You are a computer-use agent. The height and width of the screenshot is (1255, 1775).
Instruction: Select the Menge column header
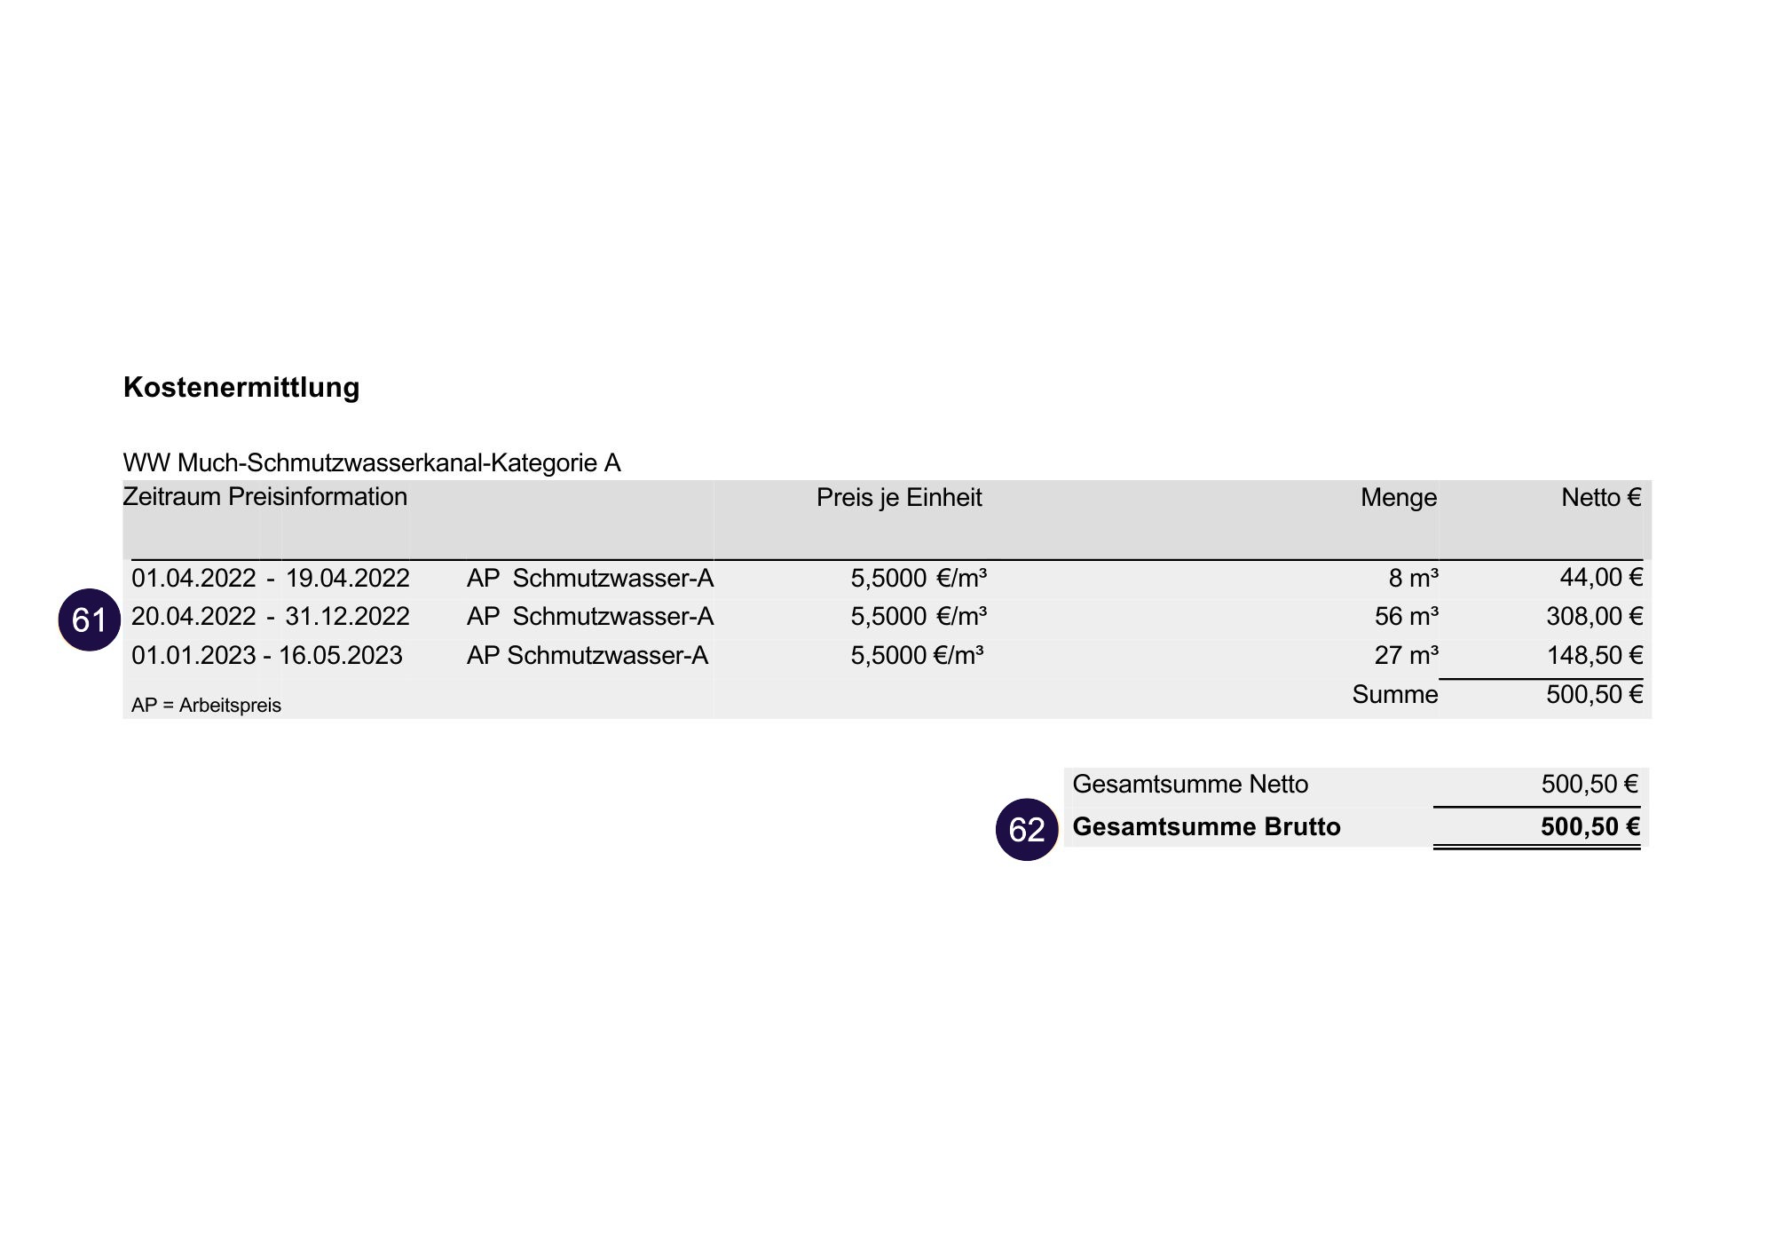[1398, 497]
